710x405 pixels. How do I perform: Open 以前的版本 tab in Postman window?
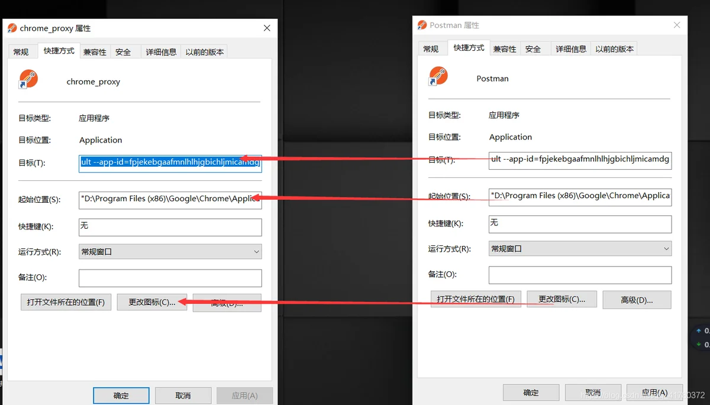point(615,49)
